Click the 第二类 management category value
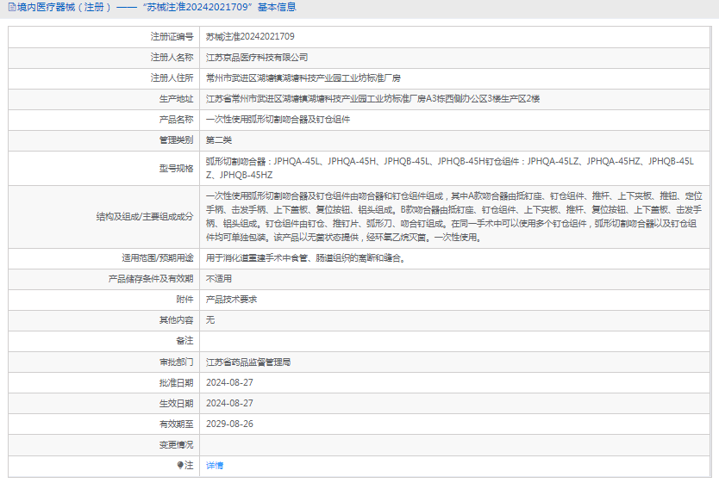 coord(219,140)
